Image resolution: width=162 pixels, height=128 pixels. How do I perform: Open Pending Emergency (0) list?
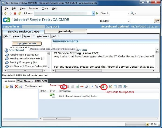click(23, 63)
